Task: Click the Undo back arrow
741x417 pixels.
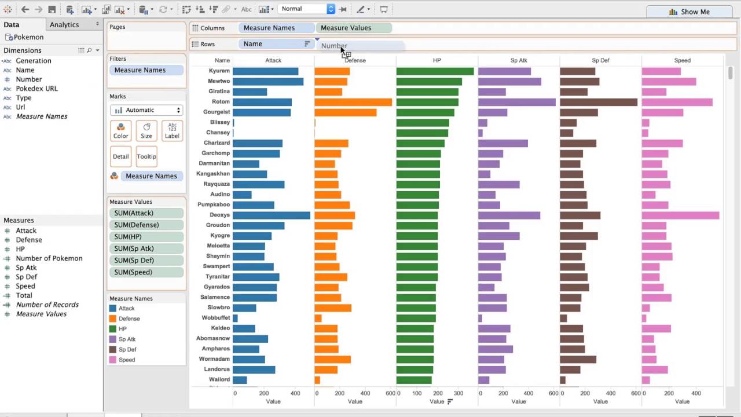Action: click(x=25, y=9)
